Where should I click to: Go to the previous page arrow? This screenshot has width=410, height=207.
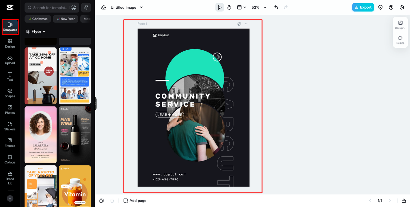point(370,201)
